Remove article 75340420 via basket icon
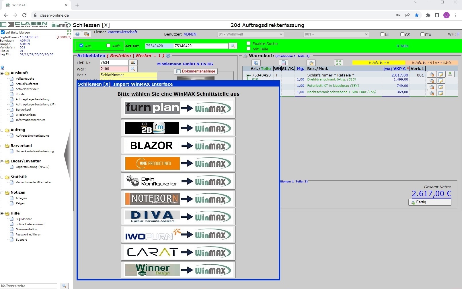The height and width of the screenshot is (289, 462). click(x=432, y=74)
